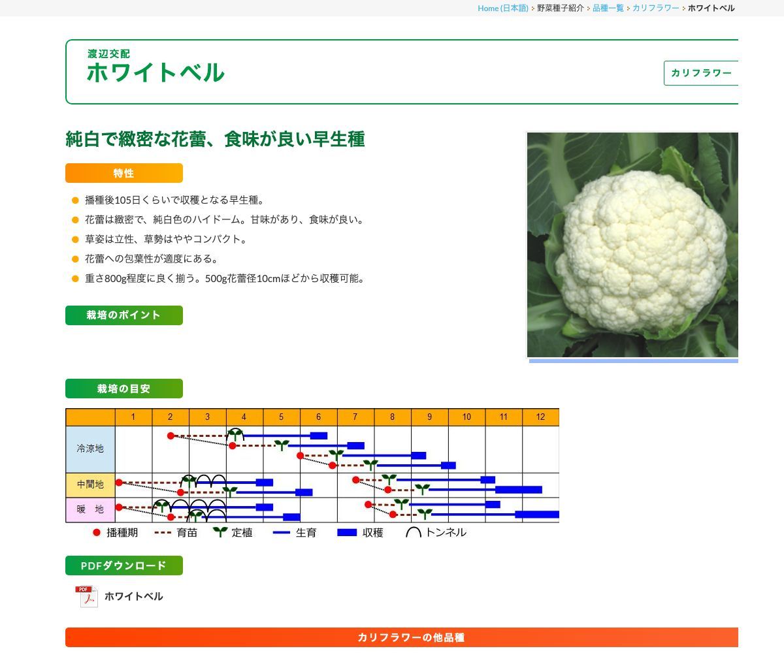Expand the PDFダウンロード section header
The width and height of the screenshot is (784, 653).
tap(123, 565)
